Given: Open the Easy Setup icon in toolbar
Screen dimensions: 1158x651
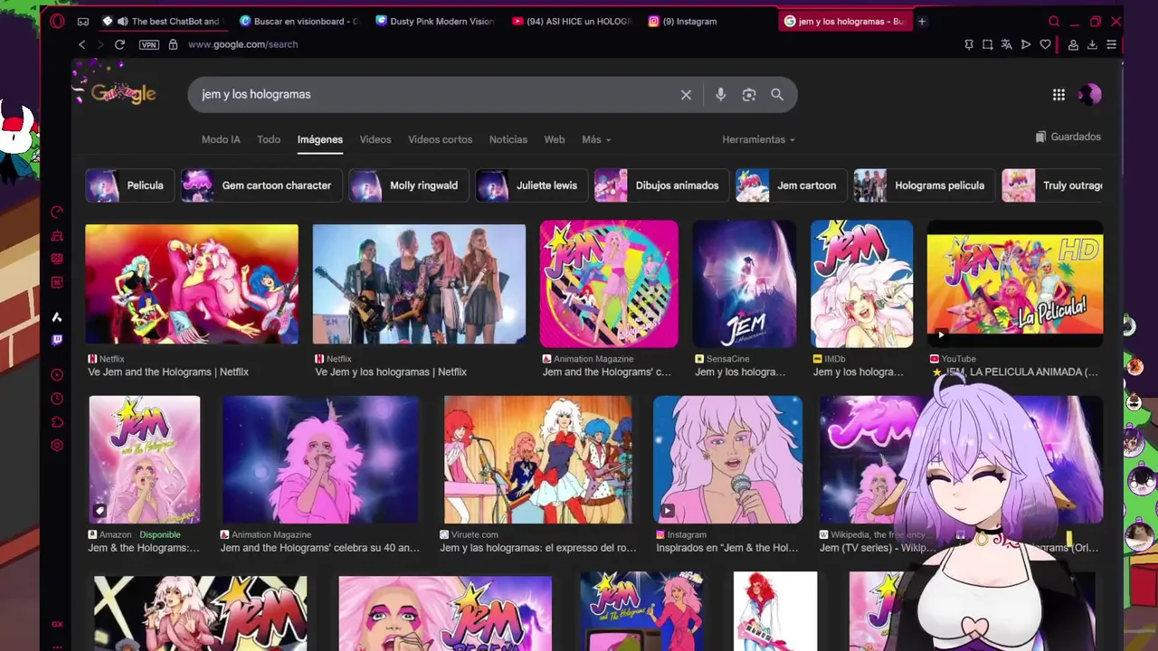Looking at the screenshot, I should [x=1112, y=44].
